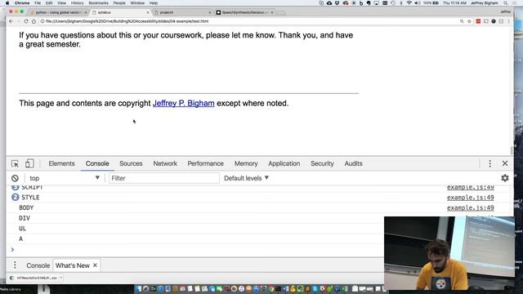Open the download item chevron menu
523x294 pixels.
[61, 278]
